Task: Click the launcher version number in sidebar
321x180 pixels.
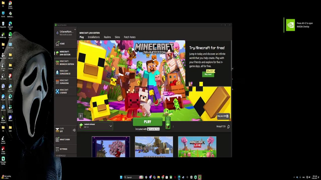Action: [x=61, y=155]
